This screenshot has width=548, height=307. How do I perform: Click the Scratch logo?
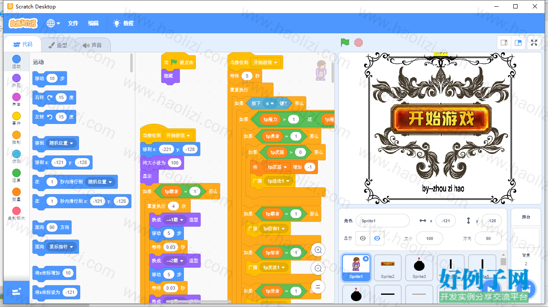[x=23, y=23]
